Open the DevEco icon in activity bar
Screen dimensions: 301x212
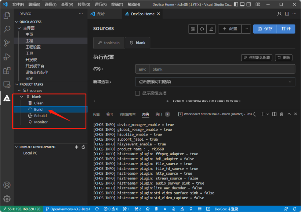[7, 98]
